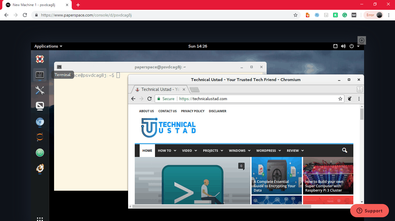Click the paperspace.com console URL bar
This screenshot has width=395, height=221.
tap(166, 15)
